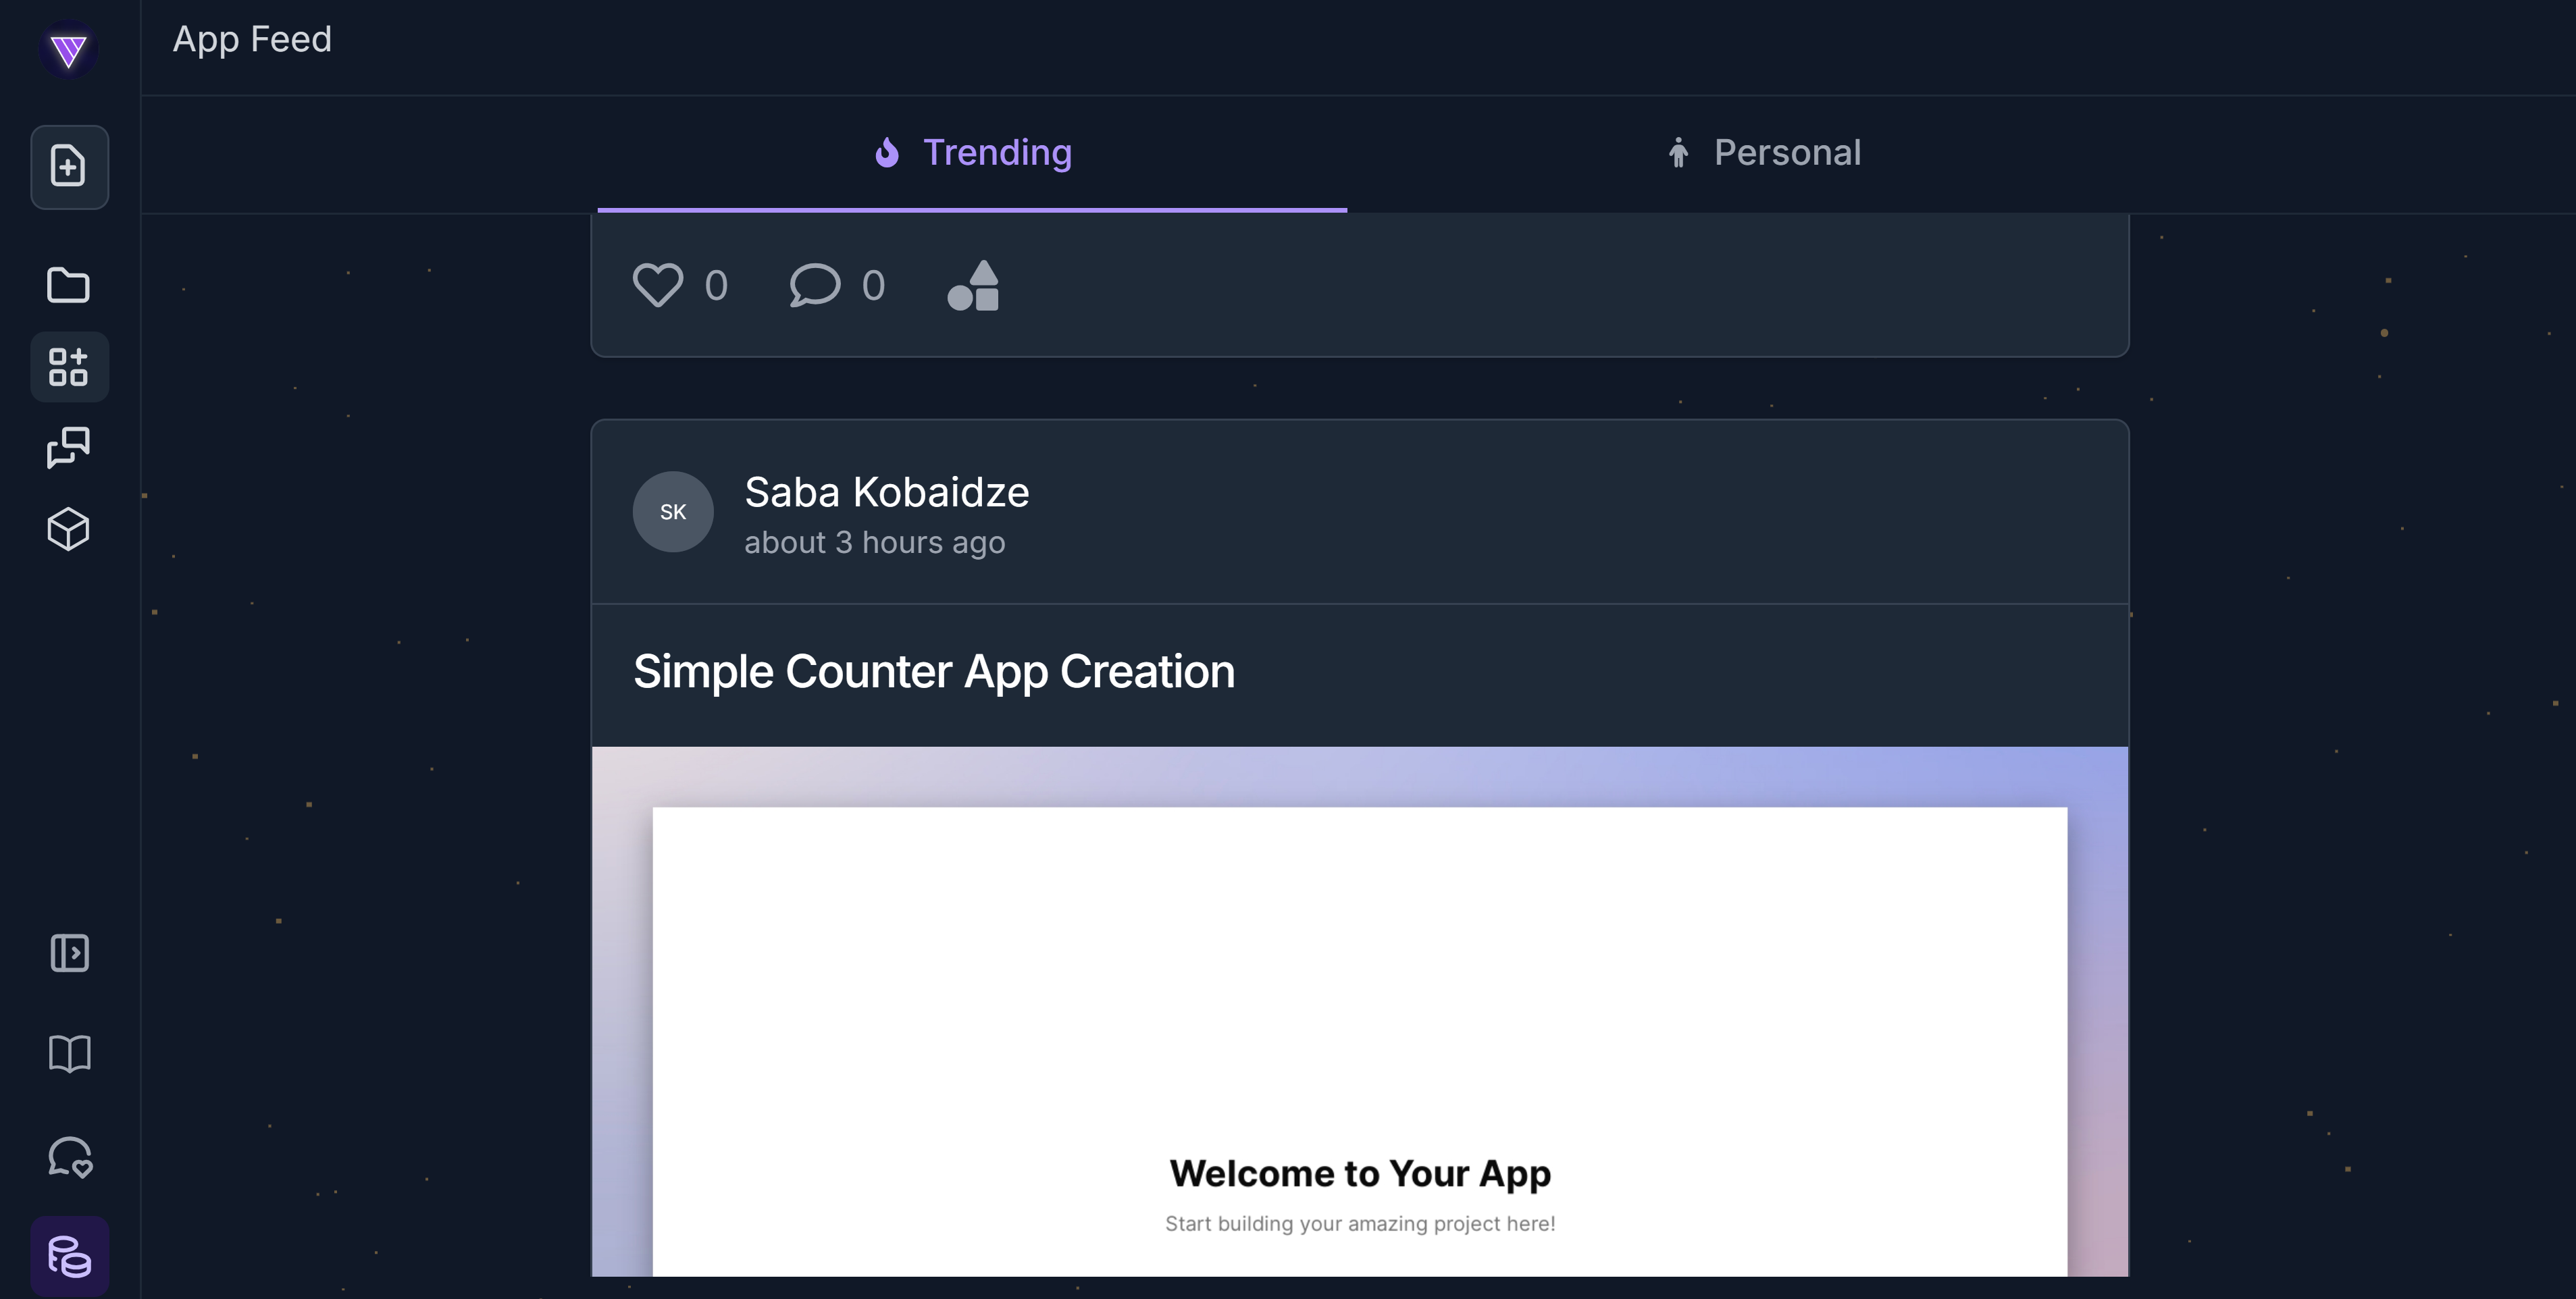
Task: Select the apps grid plus sidebar icon
Action: click(69, 367)
